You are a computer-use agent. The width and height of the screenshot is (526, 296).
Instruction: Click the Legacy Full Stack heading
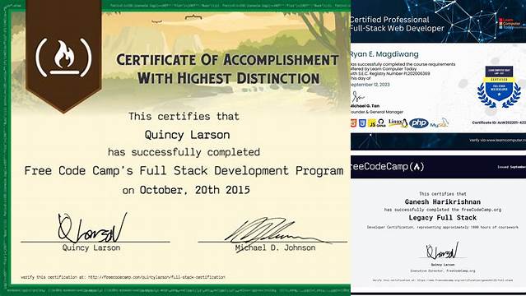pyautogui.click(x=443, y=218)
